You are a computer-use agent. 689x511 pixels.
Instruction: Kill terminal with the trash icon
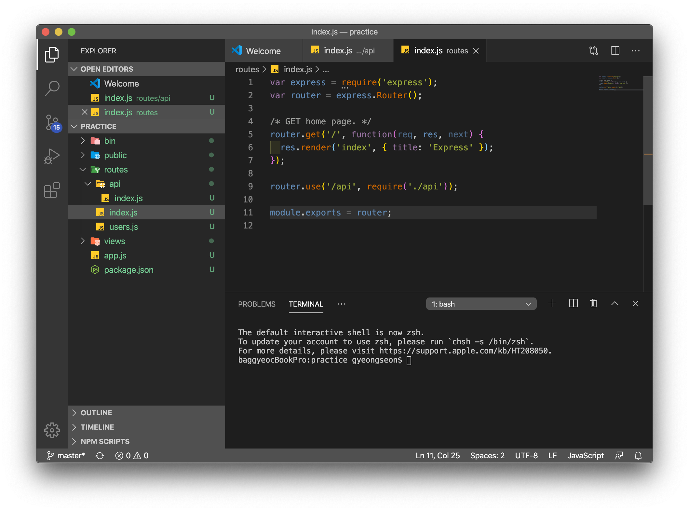pyautogui.click(x=594, y=303)
